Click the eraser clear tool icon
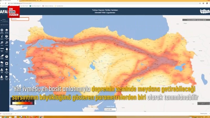This screenshot has height=118, width=210. 2,56
